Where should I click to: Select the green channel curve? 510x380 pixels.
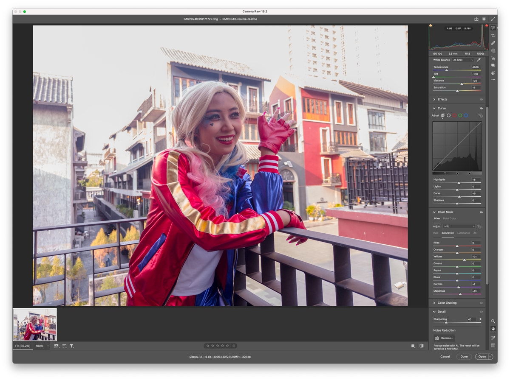(460, 115)
